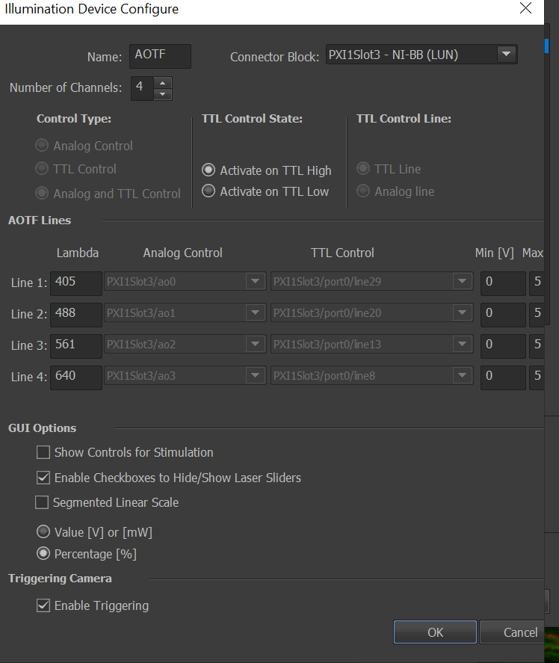Check the Segmented Linear Scale option
Viewport: 559px width, 663px height.
42,502
